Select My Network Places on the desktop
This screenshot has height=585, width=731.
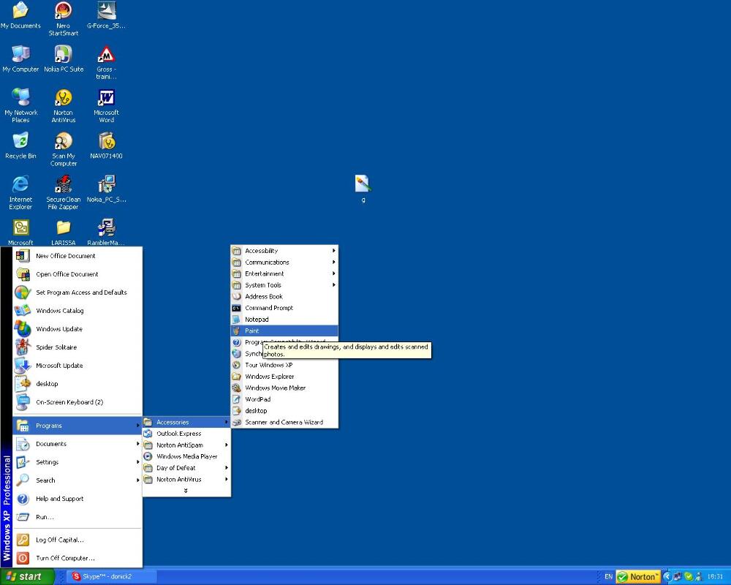click(x=20, y=105)
